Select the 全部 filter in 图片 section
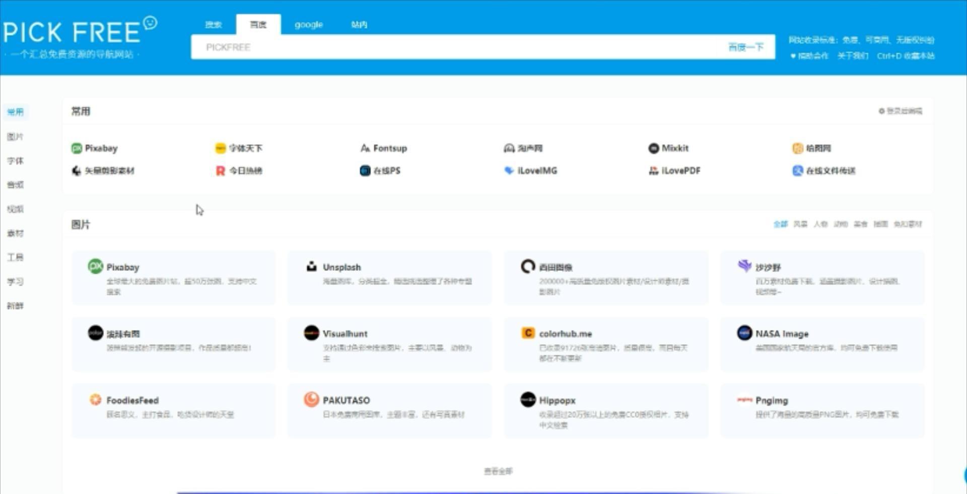The width and height of the screenshot is (967, 494). click(x=780, y=224)
